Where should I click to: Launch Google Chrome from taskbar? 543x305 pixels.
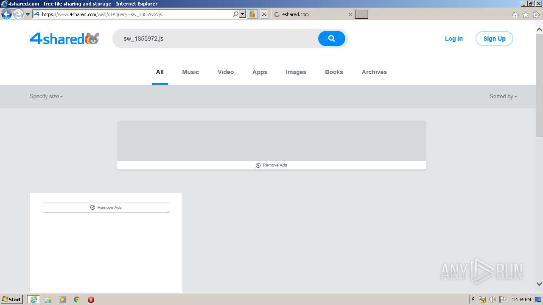coord(77,299)
